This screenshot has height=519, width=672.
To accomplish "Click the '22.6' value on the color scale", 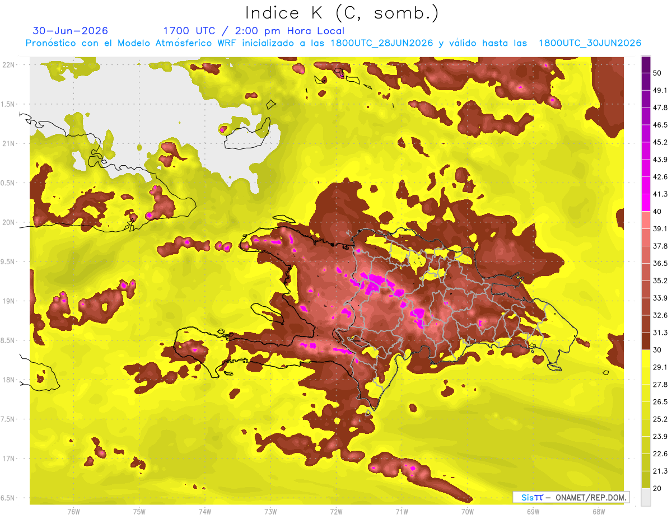I will click(x=661, y=454).
